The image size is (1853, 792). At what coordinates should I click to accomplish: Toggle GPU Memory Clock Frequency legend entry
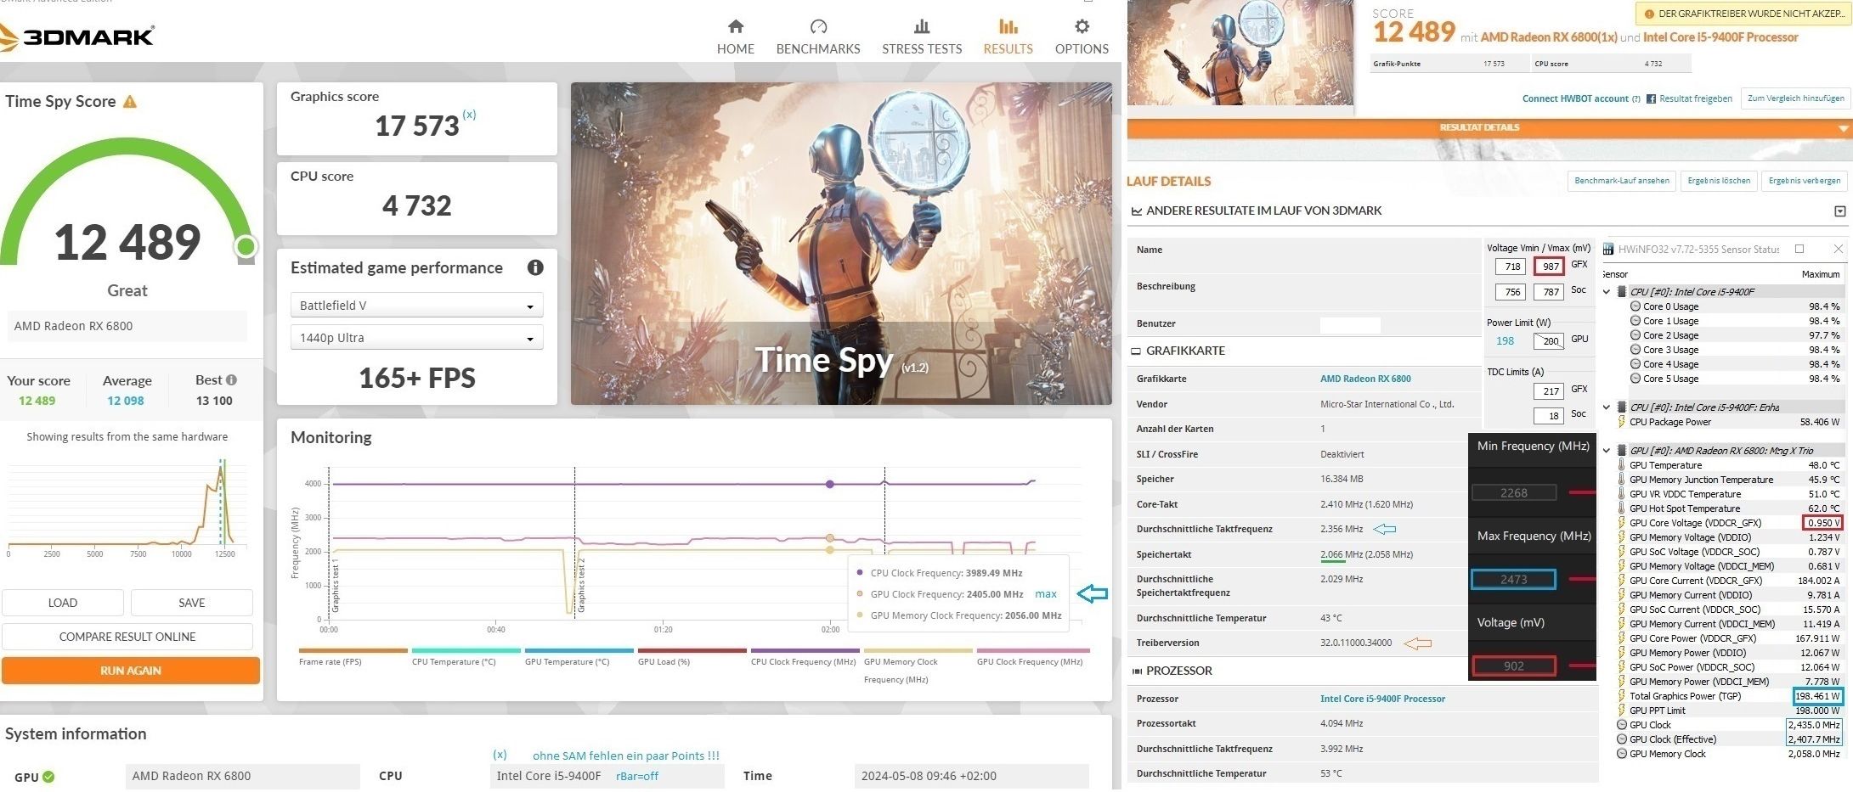[x=918, y=666]
